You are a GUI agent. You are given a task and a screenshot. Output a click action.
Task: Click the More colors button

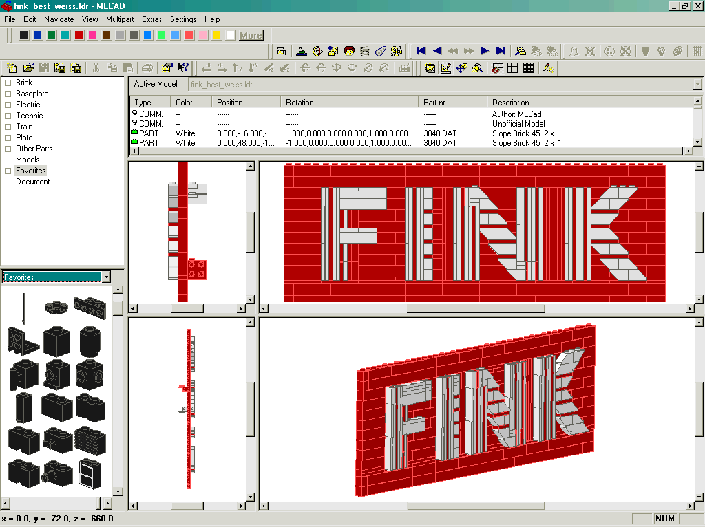(251, 35)
